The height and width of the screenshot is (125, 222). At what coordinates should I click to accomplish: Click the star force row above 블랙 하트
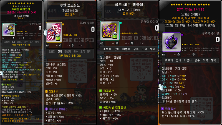(190, 4)
